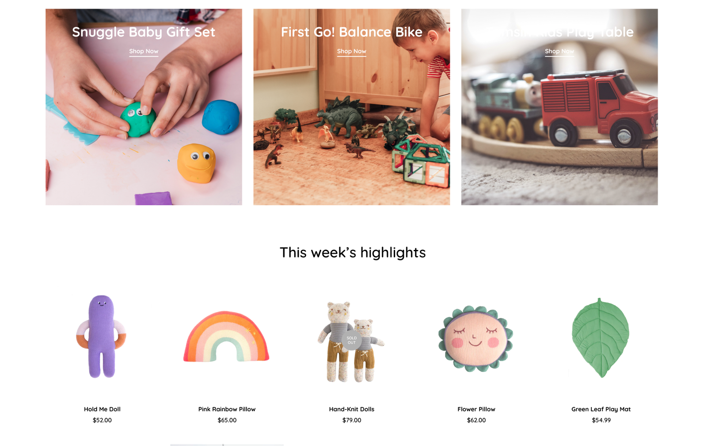Image resolution: width=707 pixels, height=446 pixels.
Task: Open the Green Leaf Play Mat title
Action: [x=601, y=409]
